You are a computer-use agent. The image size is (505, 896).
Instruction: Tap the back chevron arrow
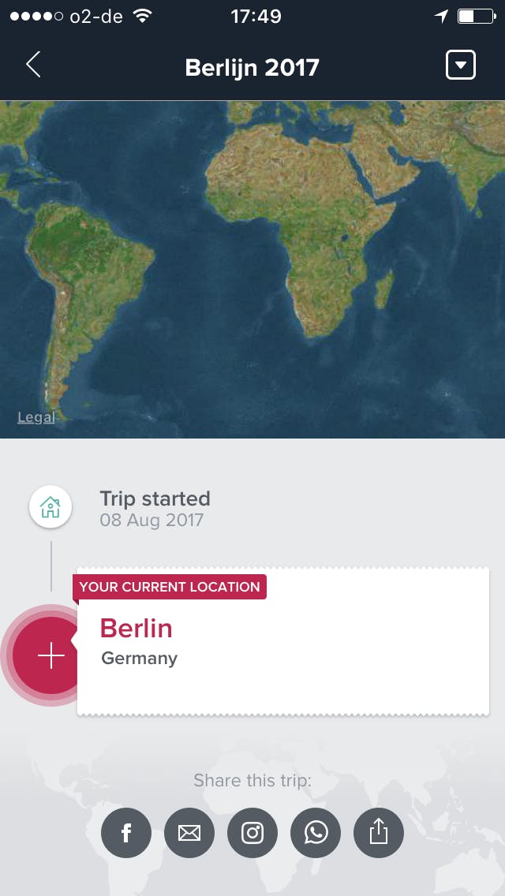tap(32, 66)
